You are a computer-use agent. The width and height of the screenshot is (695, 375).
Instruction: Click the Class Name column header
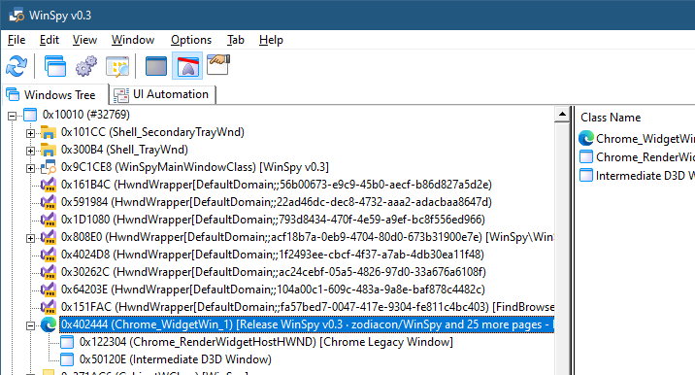pyautogui.click(x=611, y=118)
